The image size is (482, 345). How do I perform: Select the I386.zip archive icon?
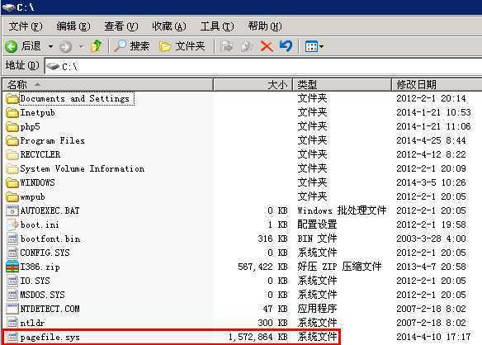pyautogui.click(x=12, y=267)
